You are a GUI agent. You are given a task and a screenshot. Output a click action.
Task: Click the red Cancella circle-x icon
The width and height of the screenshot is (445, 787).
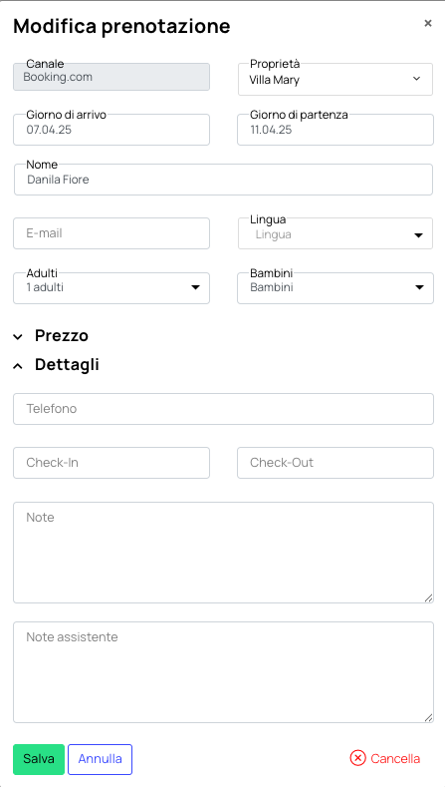(357, 758)
